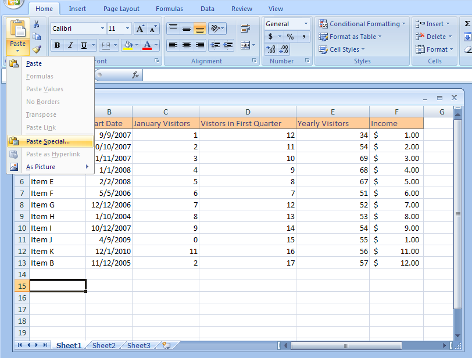Apply top vertical alignment
472x358 pixels.
tap(173, 28)
